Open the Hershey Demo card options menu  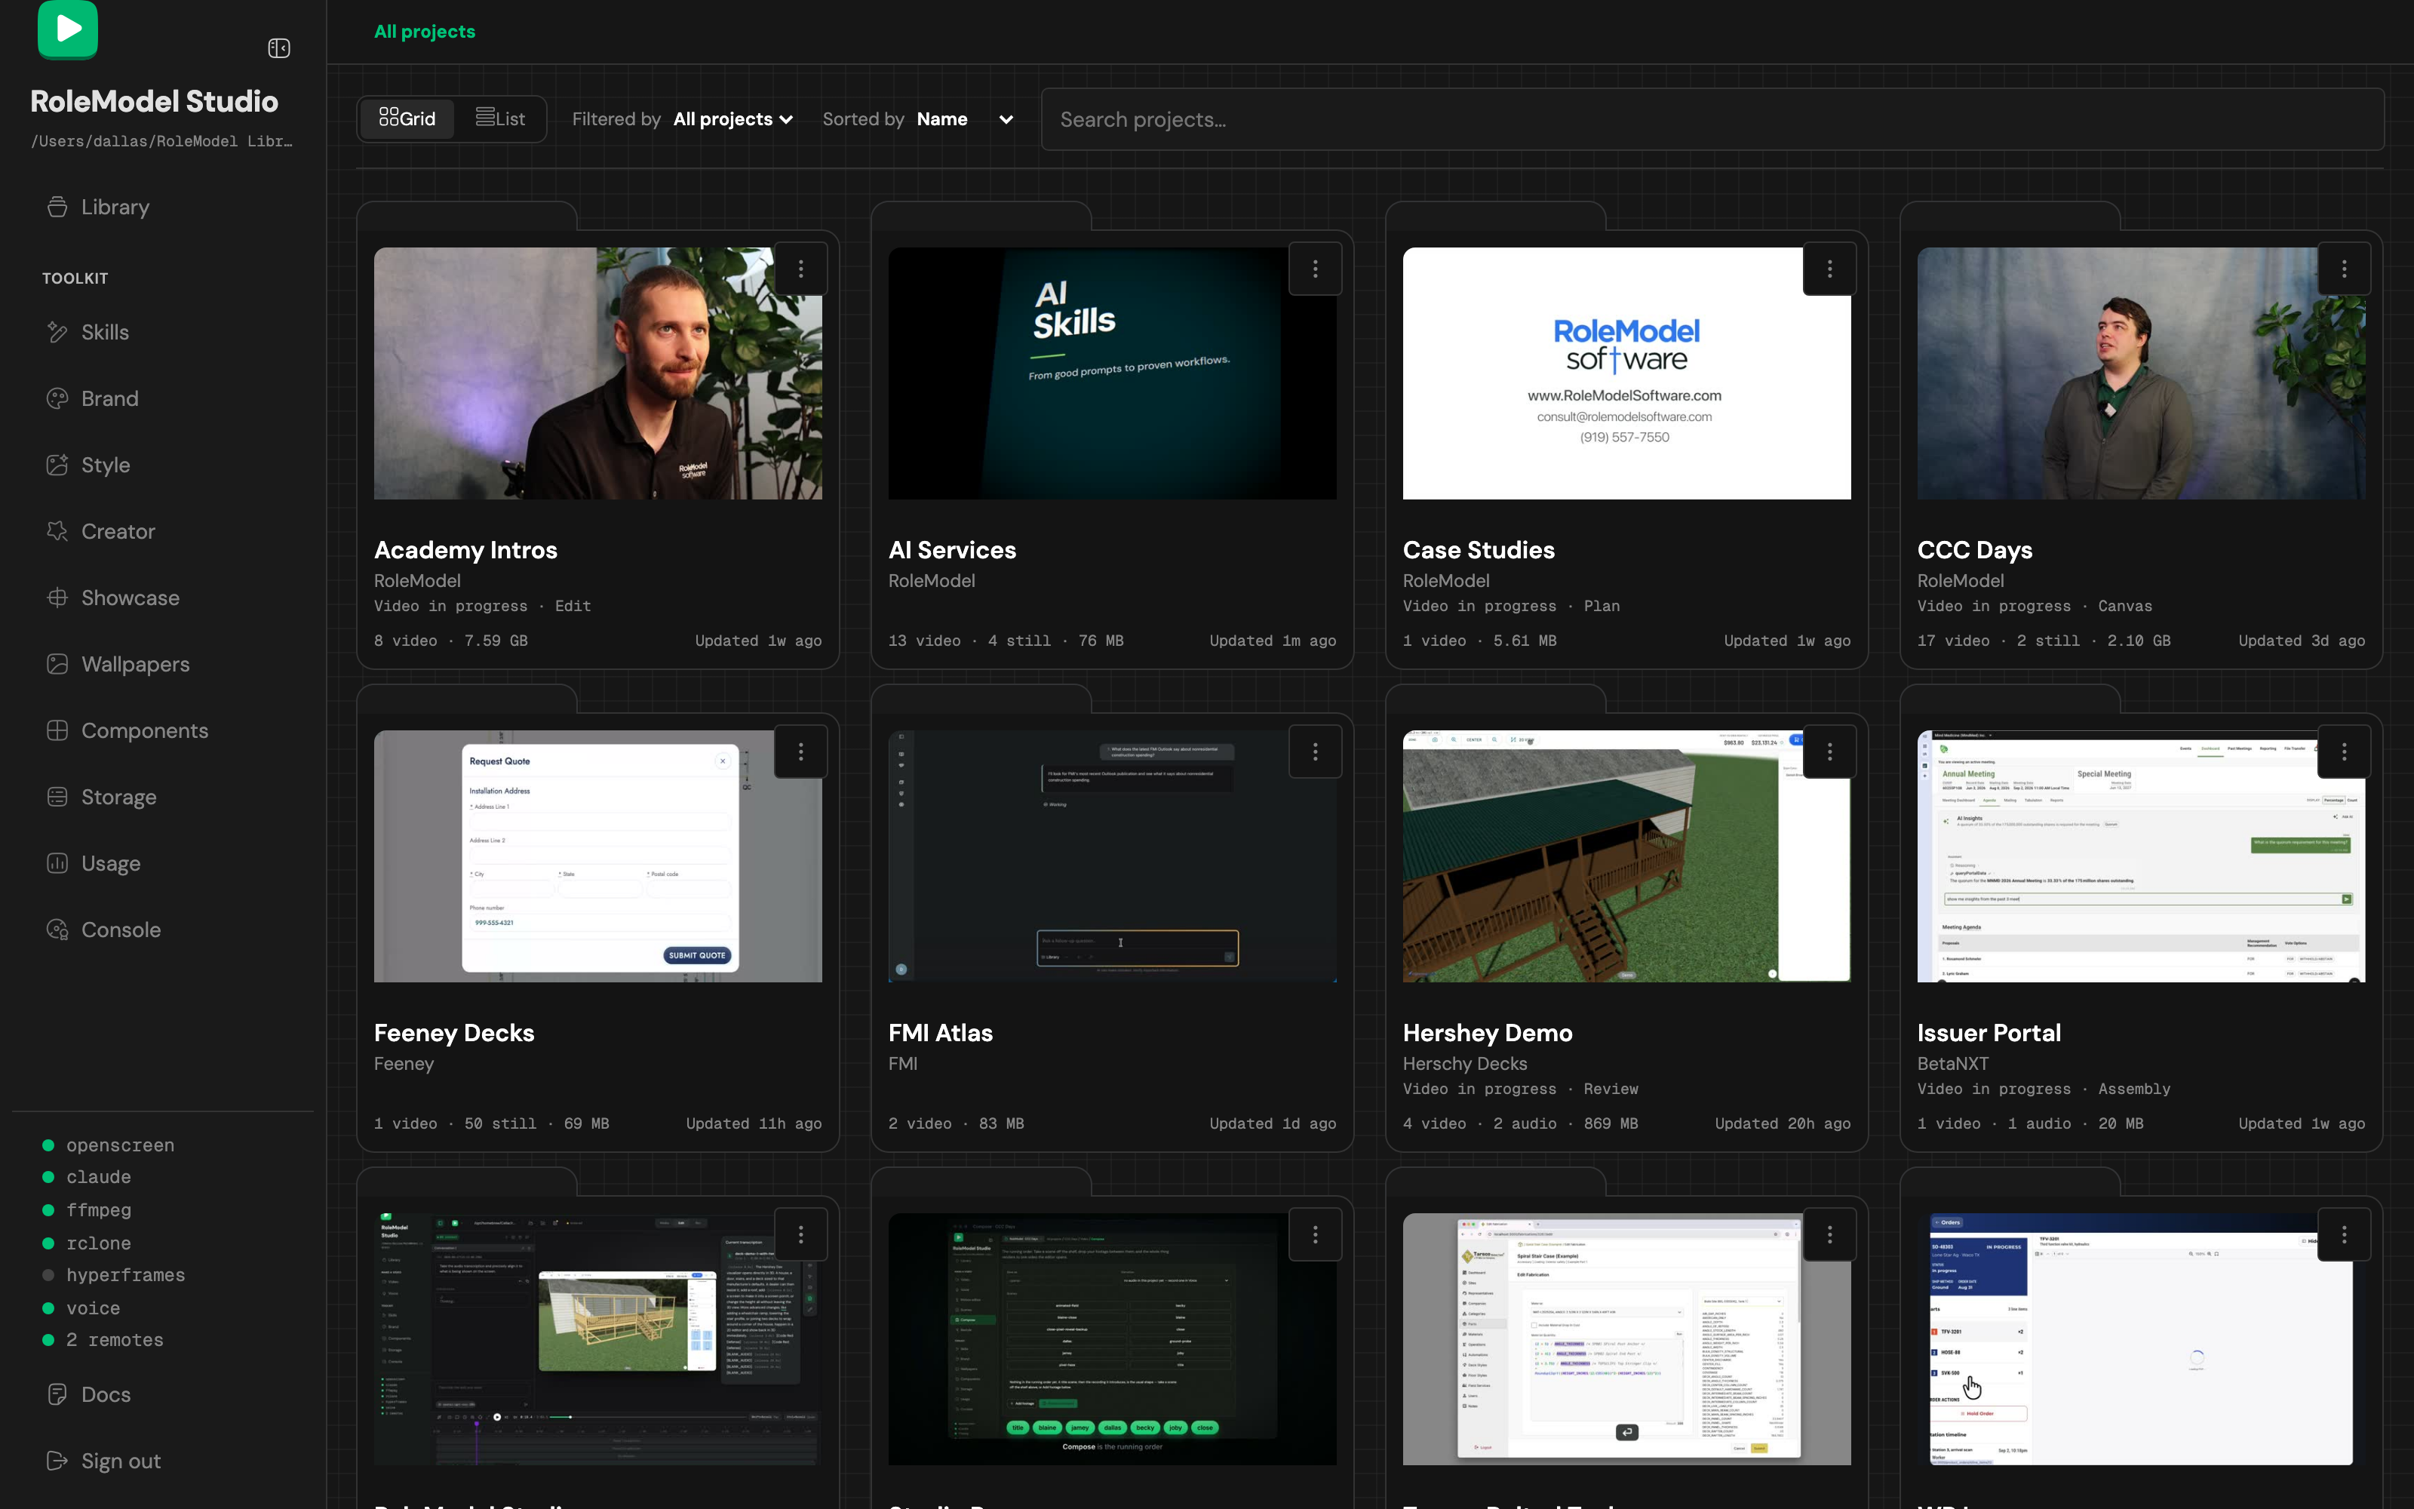(1829, 751)
